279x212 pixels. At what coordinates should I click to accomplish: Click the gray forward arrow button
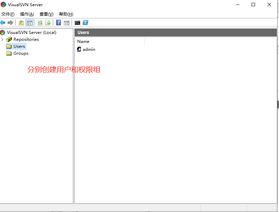pyautogui.click(x=10, y=23)
